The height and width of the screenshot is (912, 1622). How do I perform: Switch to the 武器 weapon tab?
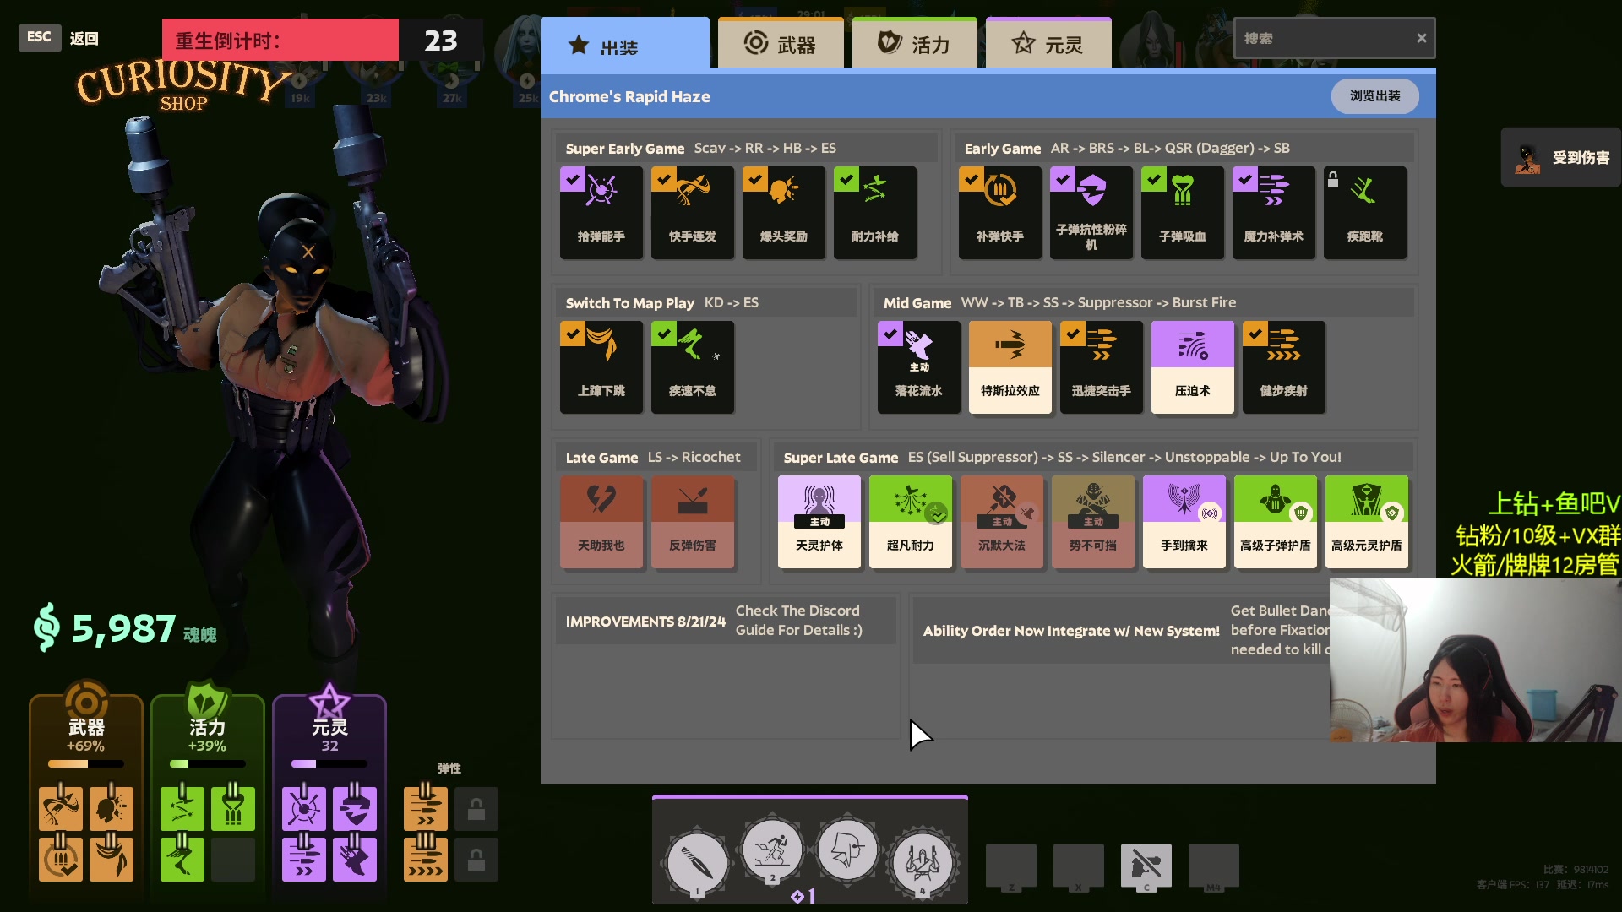pyautogui.click(x=781, y=44)
